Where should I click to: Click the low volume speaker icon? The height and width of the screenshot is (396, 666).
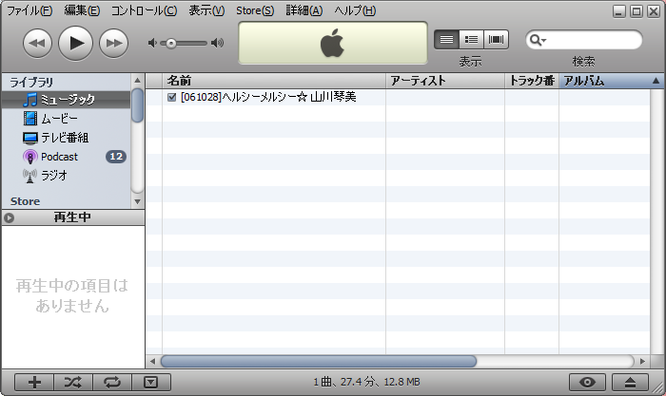(x=152, y=43)
